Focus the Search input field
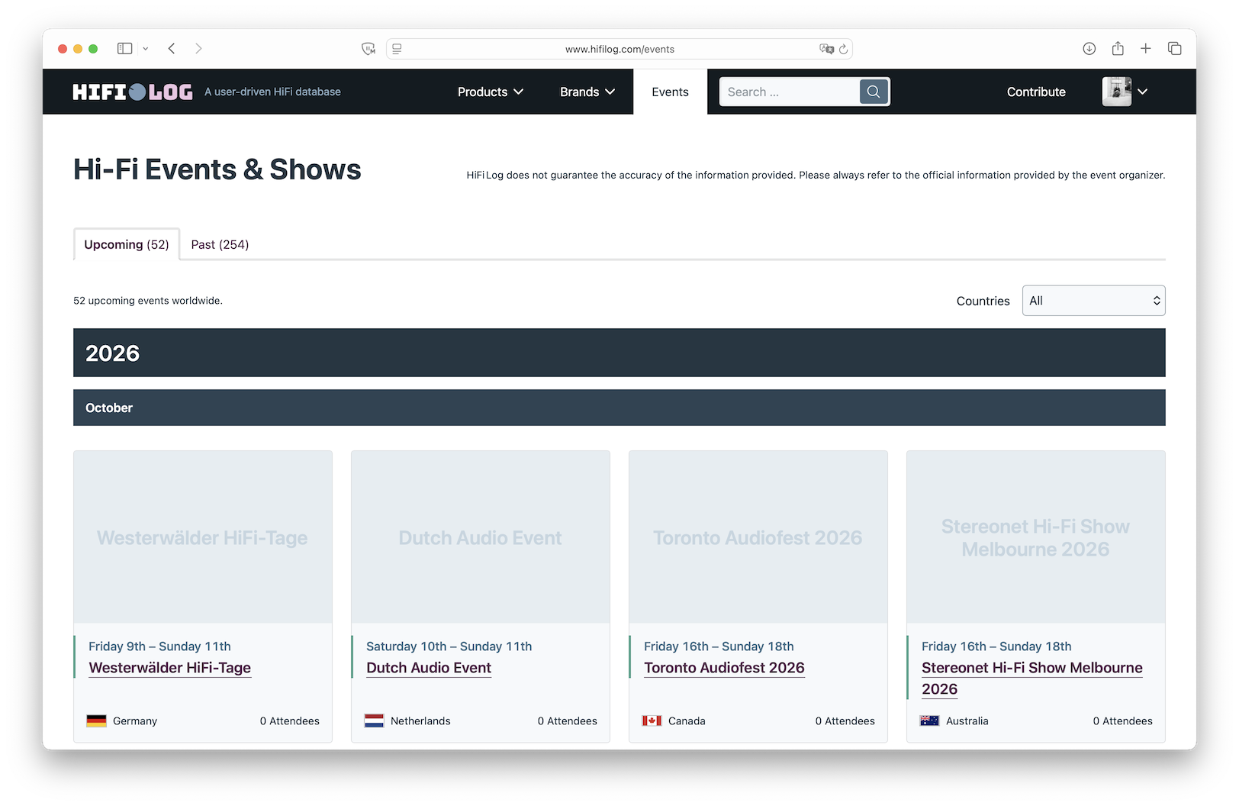The height and width of the screenshot is (806, 1239). pos(789,92)
